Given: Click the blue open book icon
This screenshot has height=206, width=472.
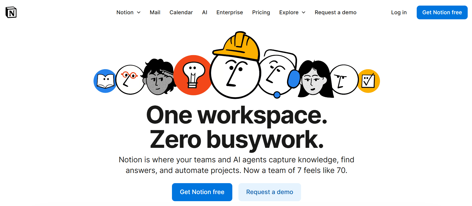Looking at the screenshot, I should (105, 81).
